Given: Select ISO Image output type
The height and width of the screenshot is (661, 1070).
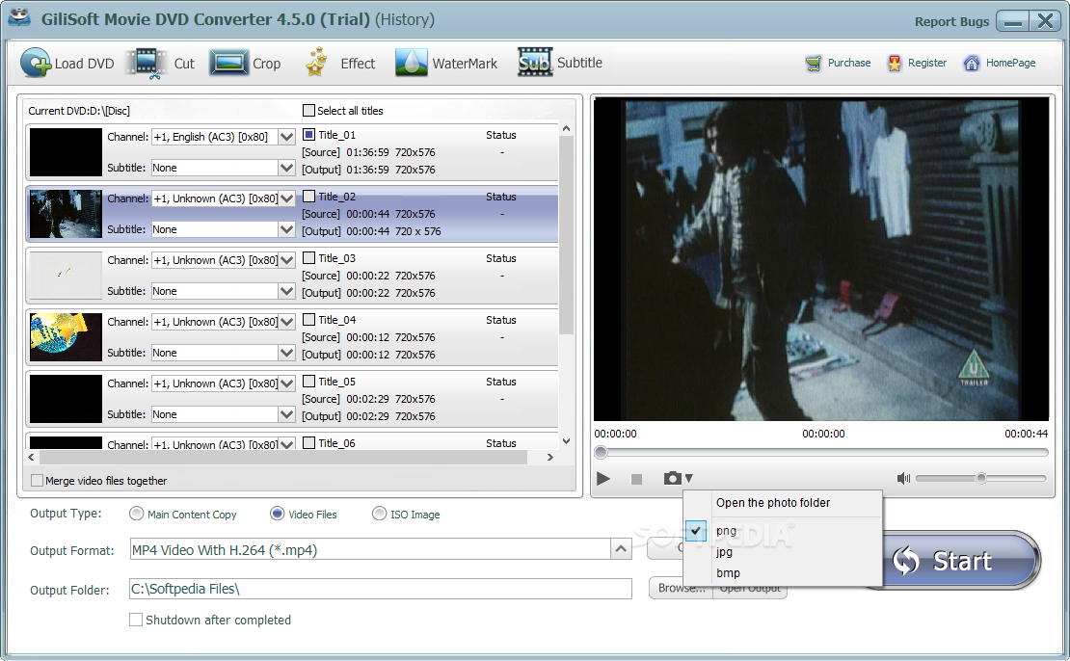Looking at the screenshot, I should point(379,514).
